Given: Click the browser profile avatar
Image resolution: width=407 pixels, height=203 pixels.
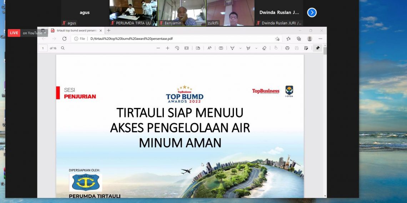Looking at the screenshot, I should click(x=310, y=38).
